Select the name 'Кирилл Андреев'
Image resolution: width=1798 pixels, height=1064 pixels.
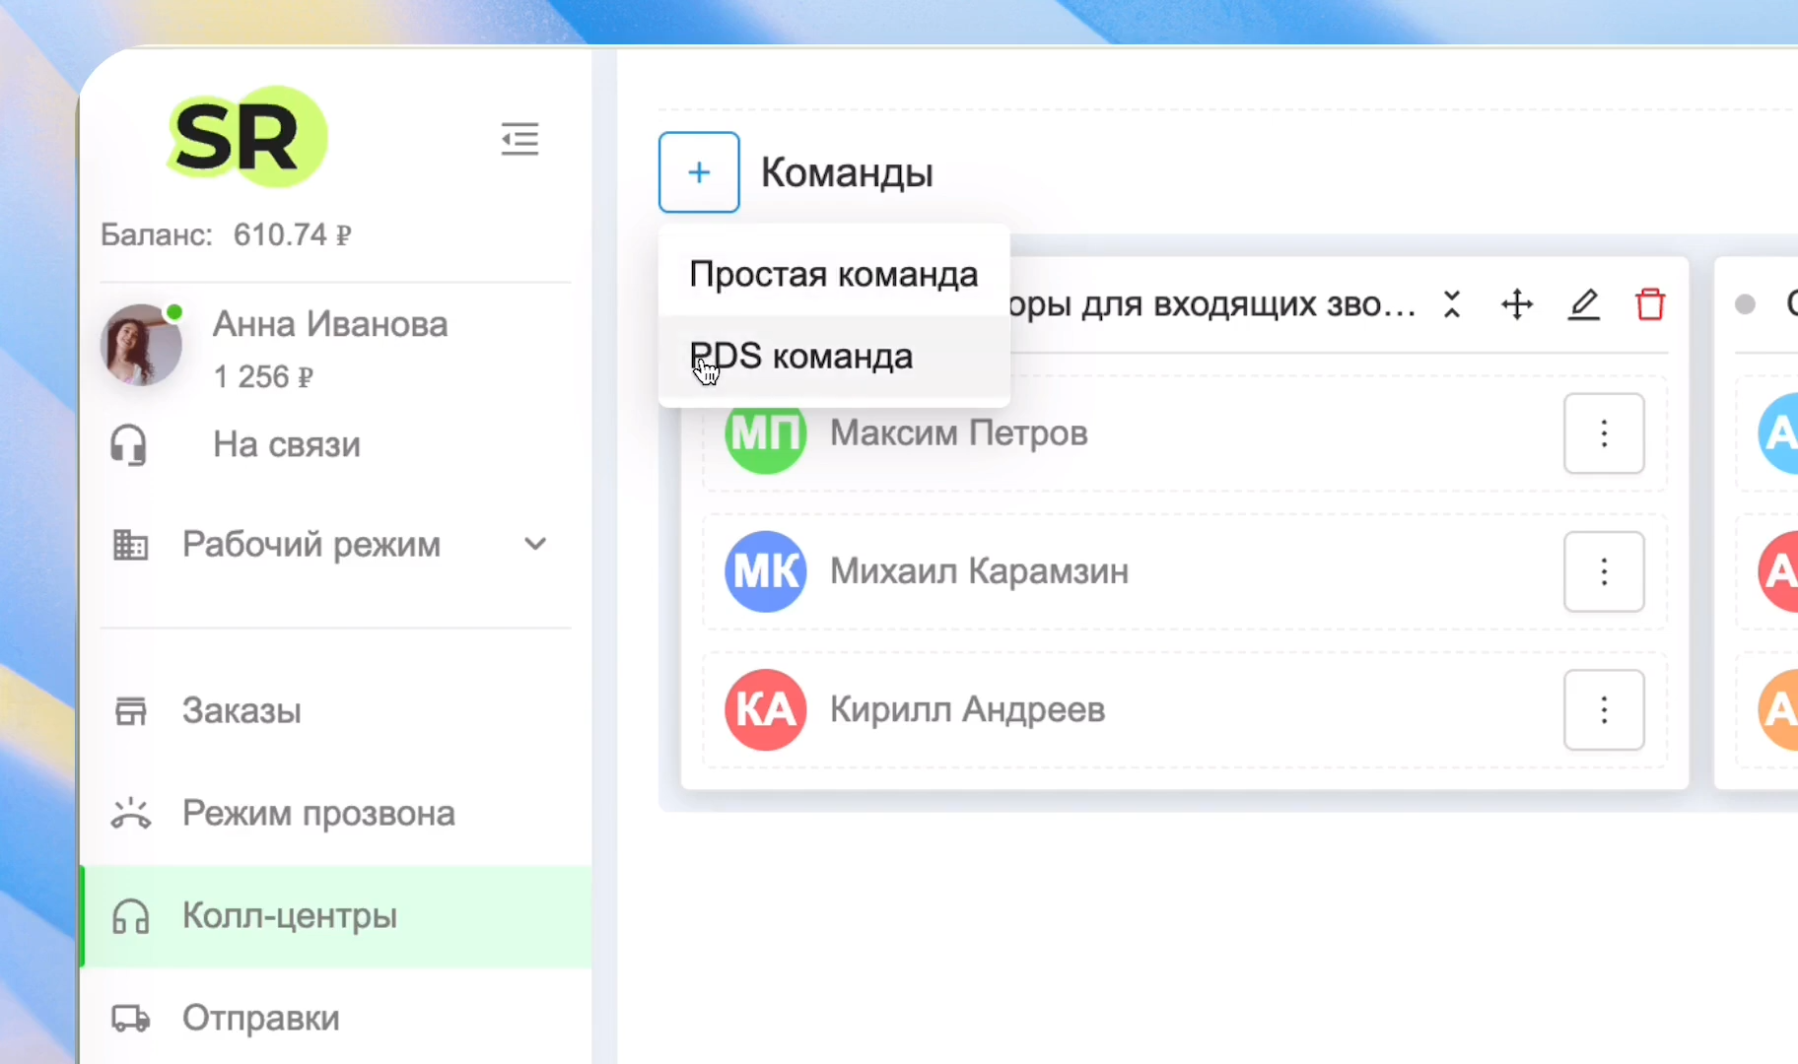[967, 709]
